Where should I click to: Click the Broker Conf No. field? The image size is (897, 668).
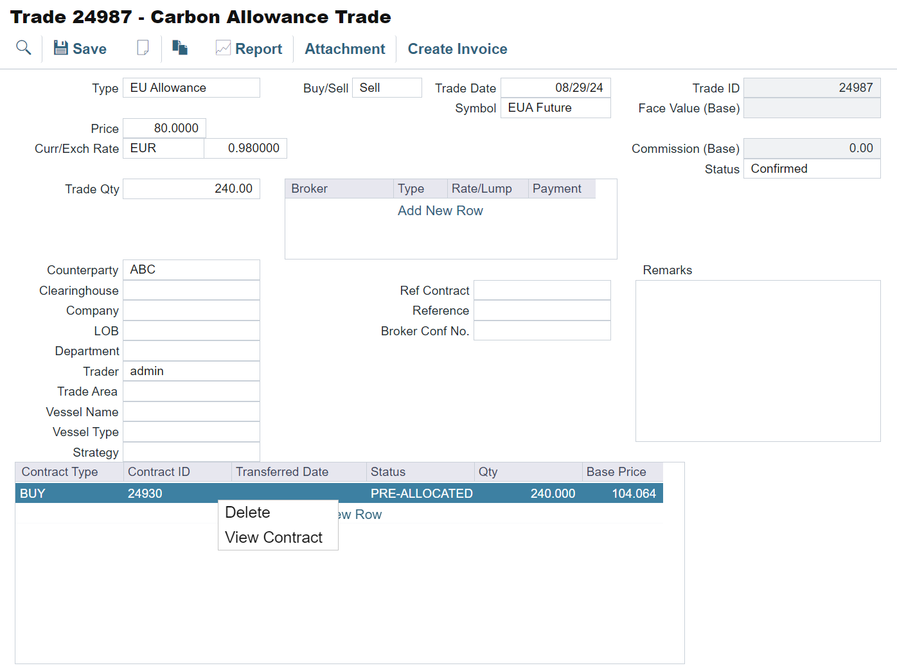point(542,330)
